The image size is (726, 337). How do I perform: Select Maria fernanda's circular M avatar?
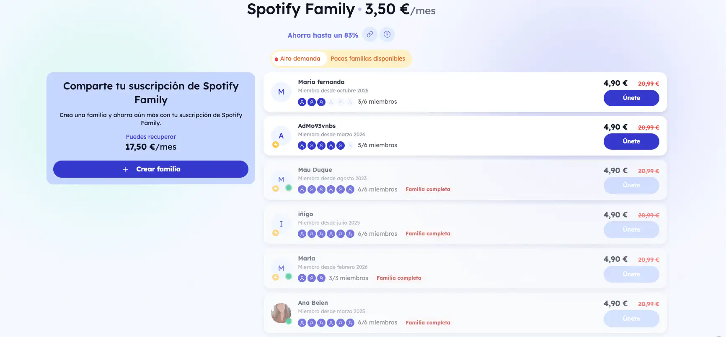pyautogui.click(x=281, y=92)
